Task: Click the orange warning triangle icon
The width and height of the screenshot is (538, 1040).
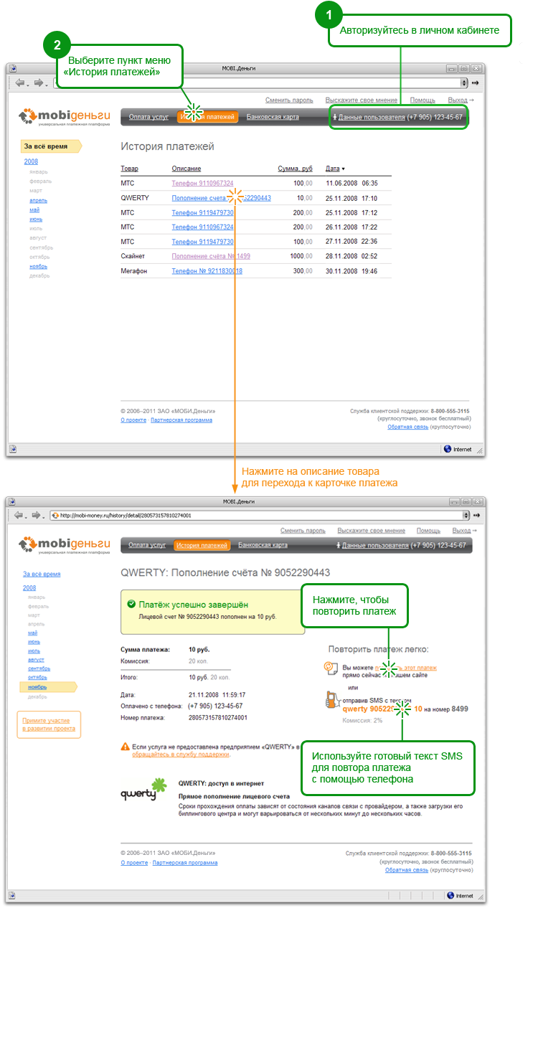Action: pos(126,747)
